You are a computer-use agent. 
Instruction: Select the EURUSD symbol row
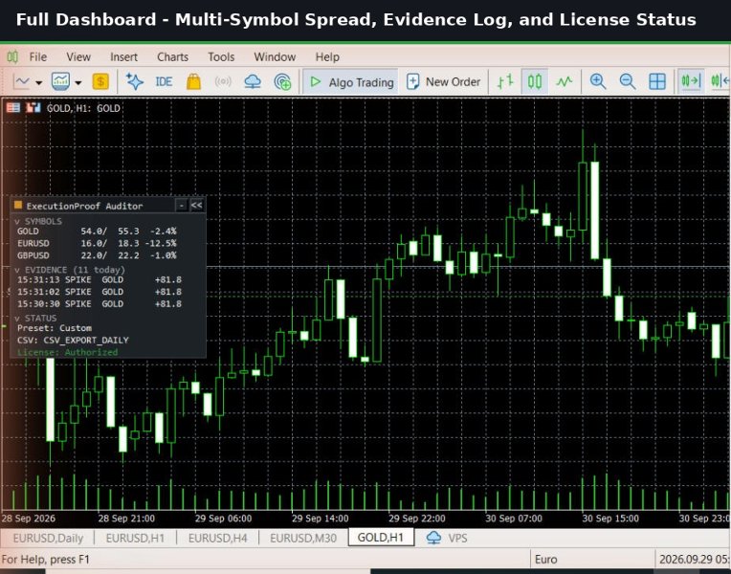(97, 243)
